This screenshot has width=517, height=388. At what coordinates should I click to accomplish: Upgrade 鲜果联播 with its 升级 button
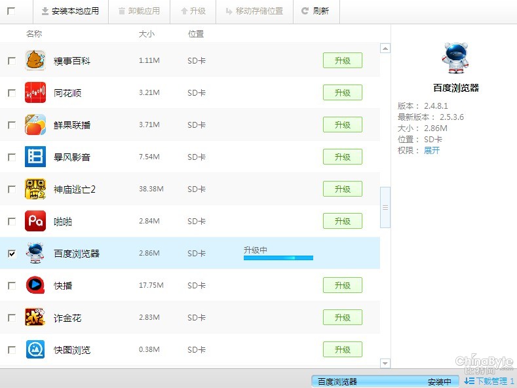click(x=343, y=125)
